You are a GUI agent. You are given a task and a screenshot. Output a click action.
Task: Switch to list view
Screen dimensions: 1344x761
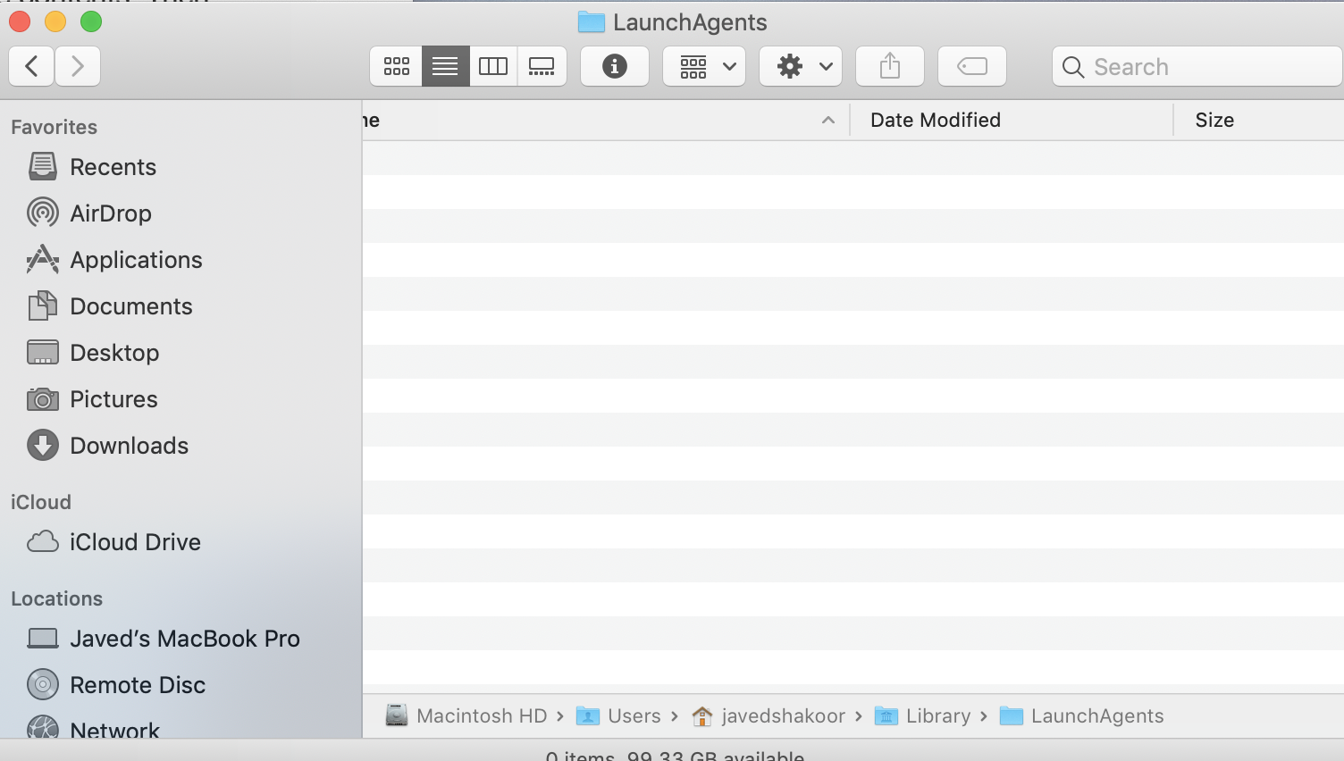[x=445, y=66]
